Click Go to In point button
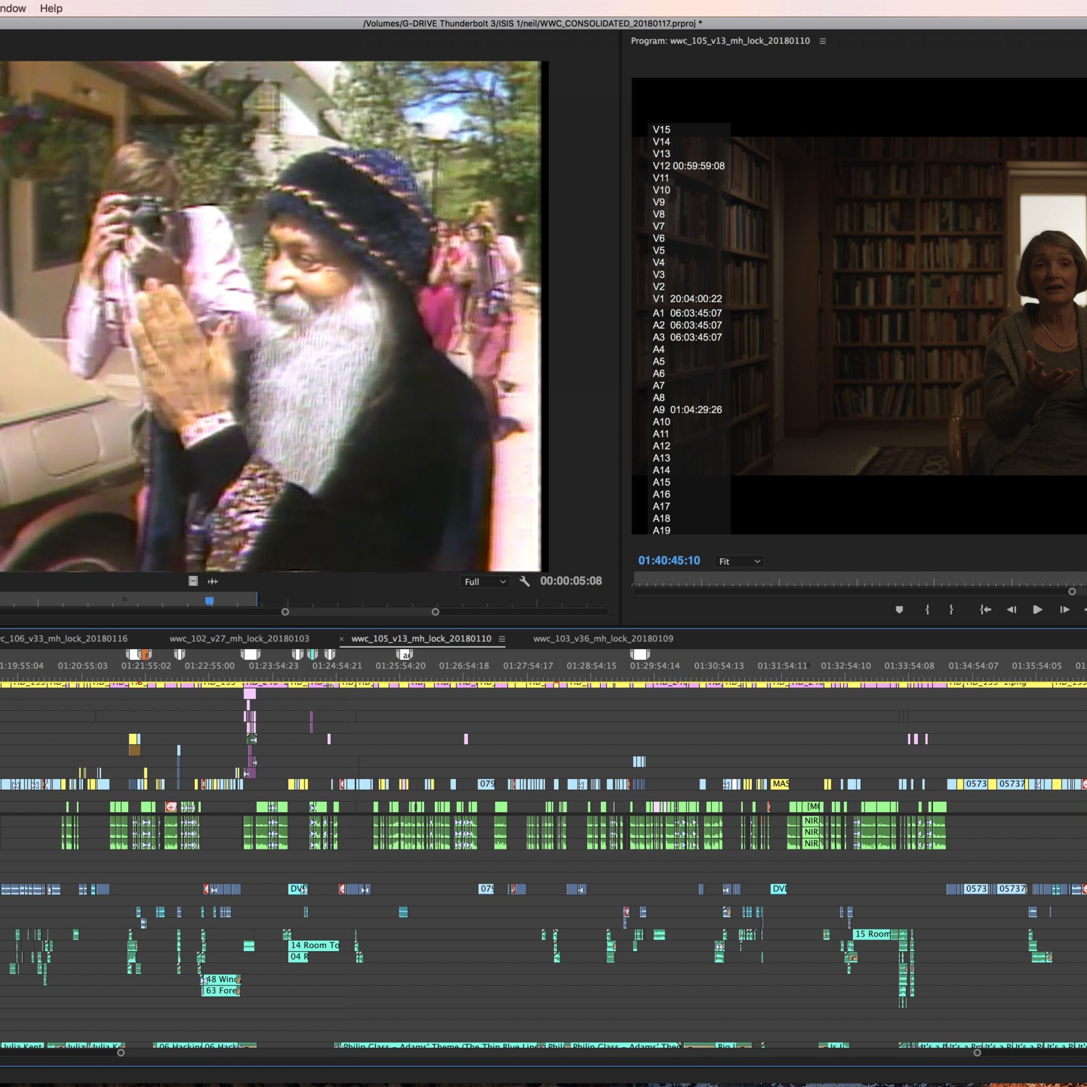 click(985, 610)
